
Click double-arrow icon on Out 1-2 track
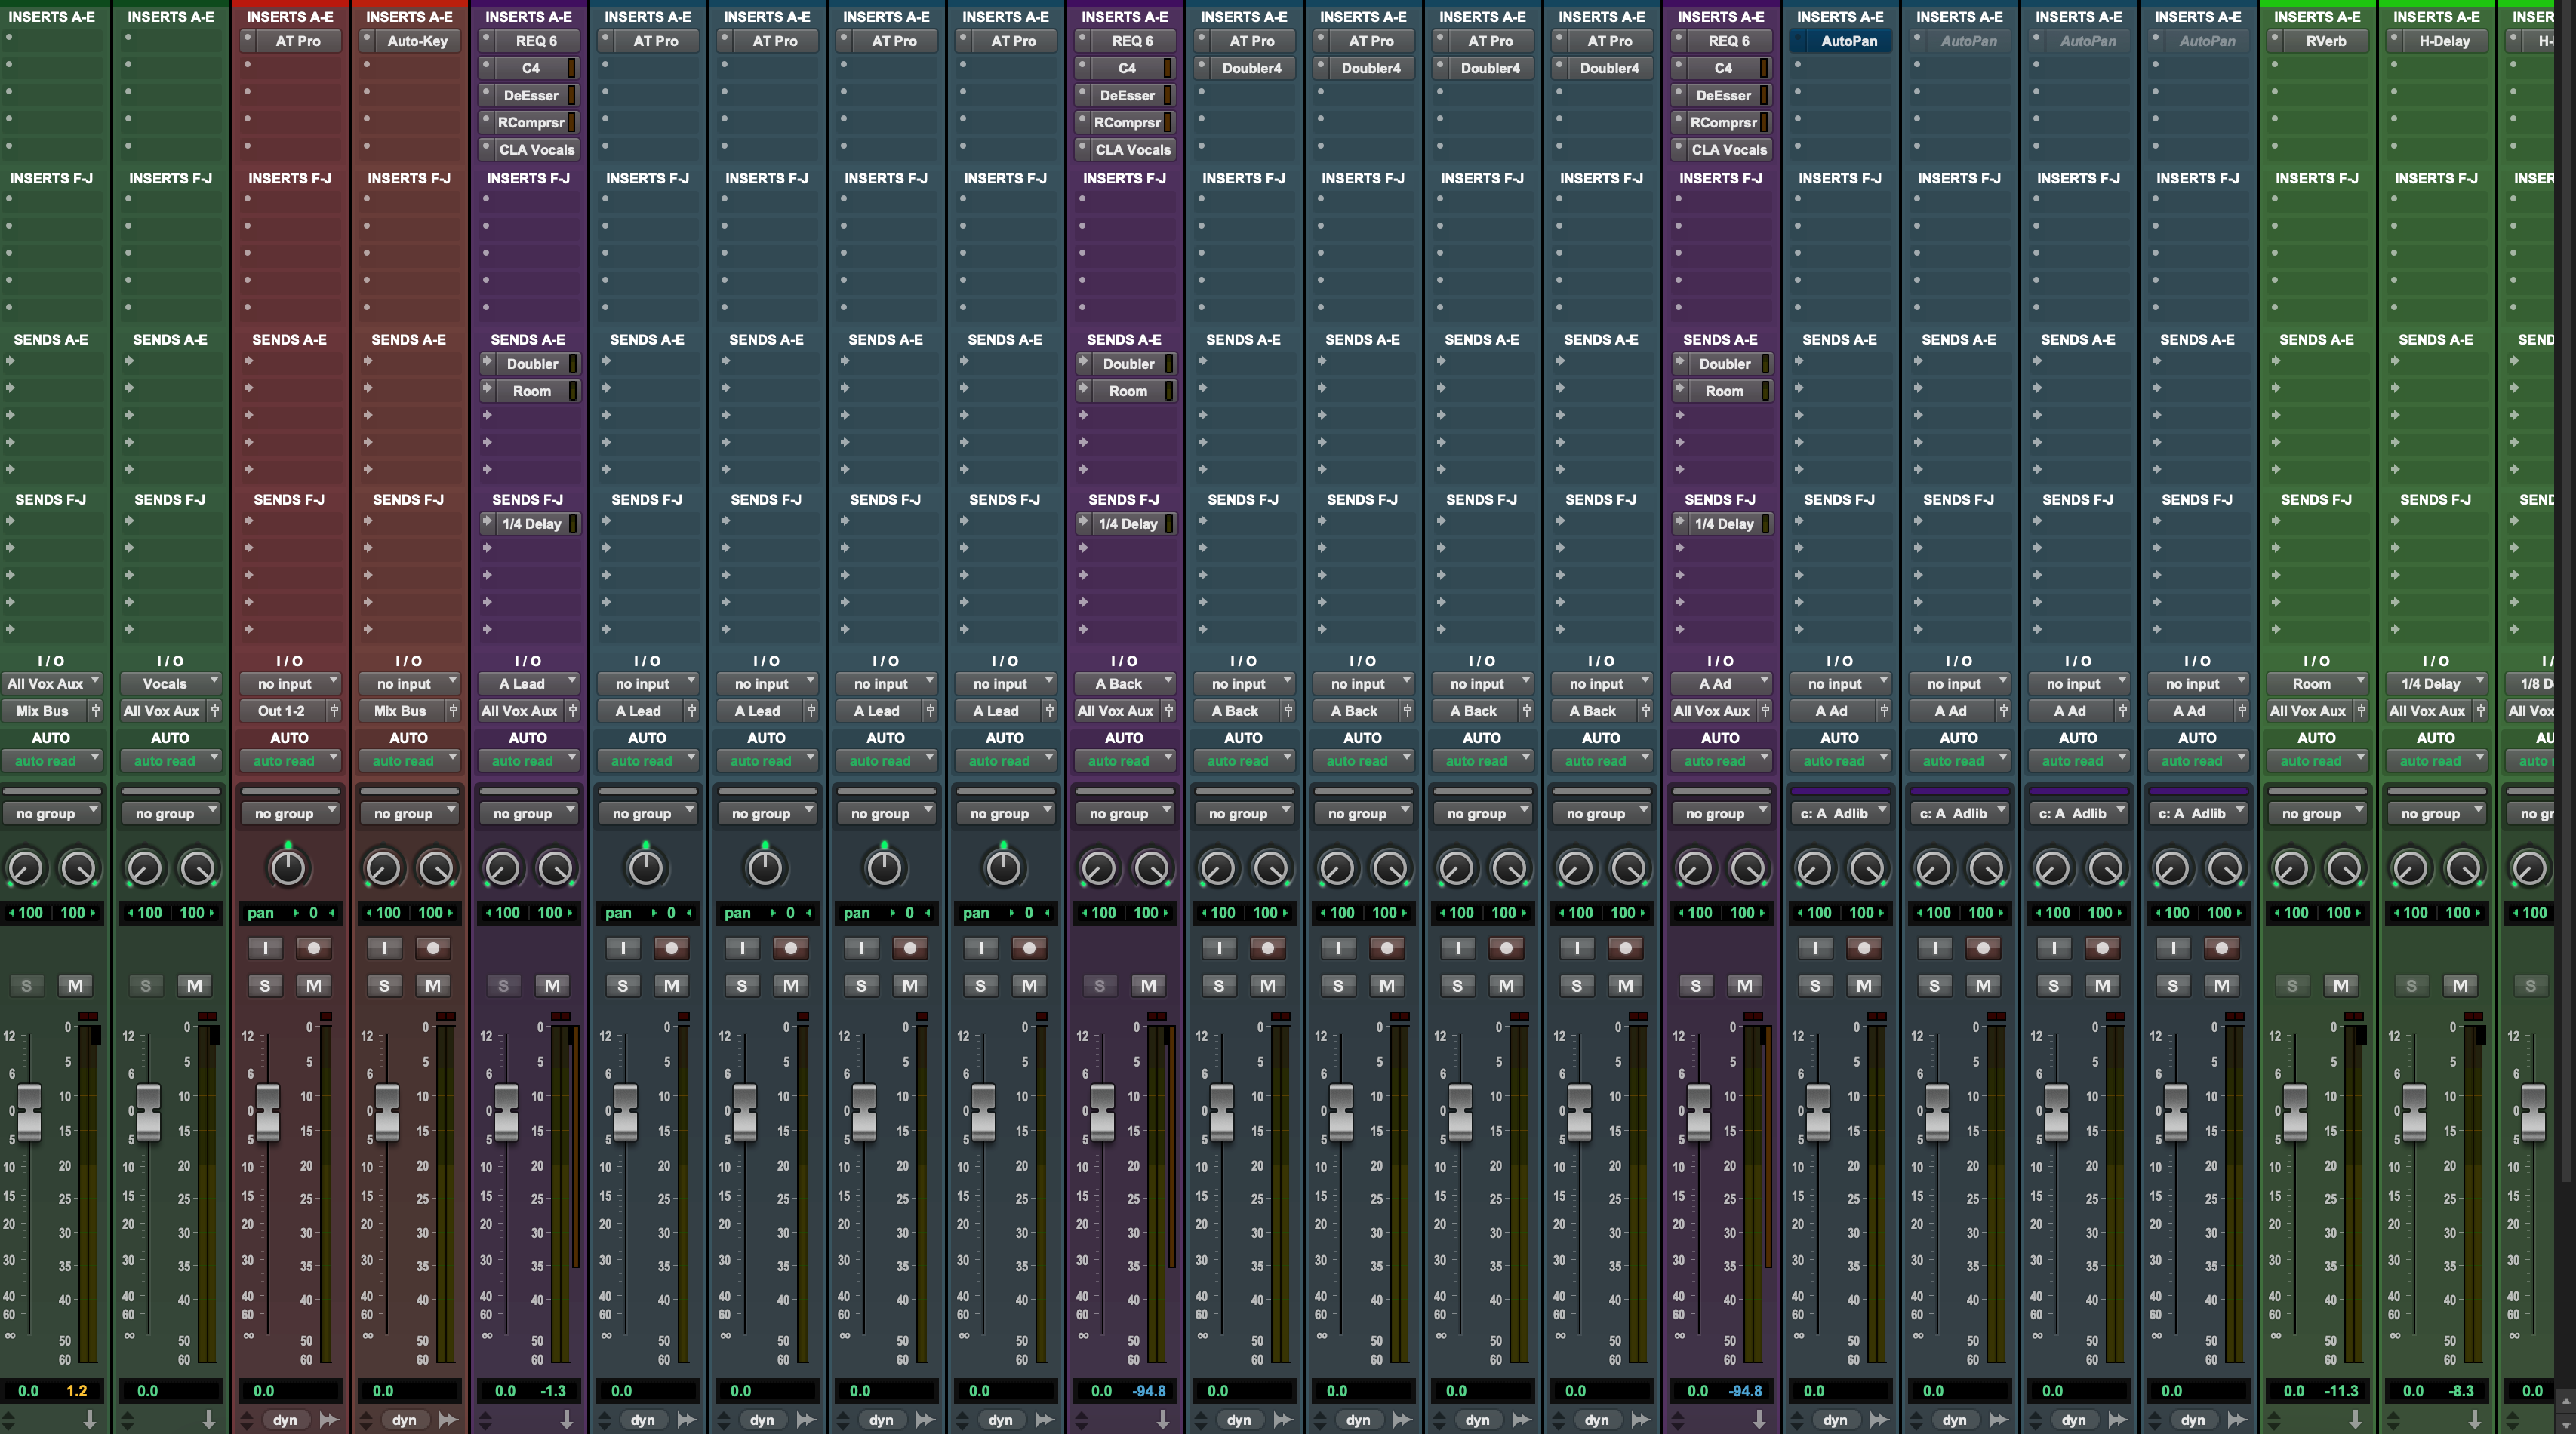(329, 1419)
